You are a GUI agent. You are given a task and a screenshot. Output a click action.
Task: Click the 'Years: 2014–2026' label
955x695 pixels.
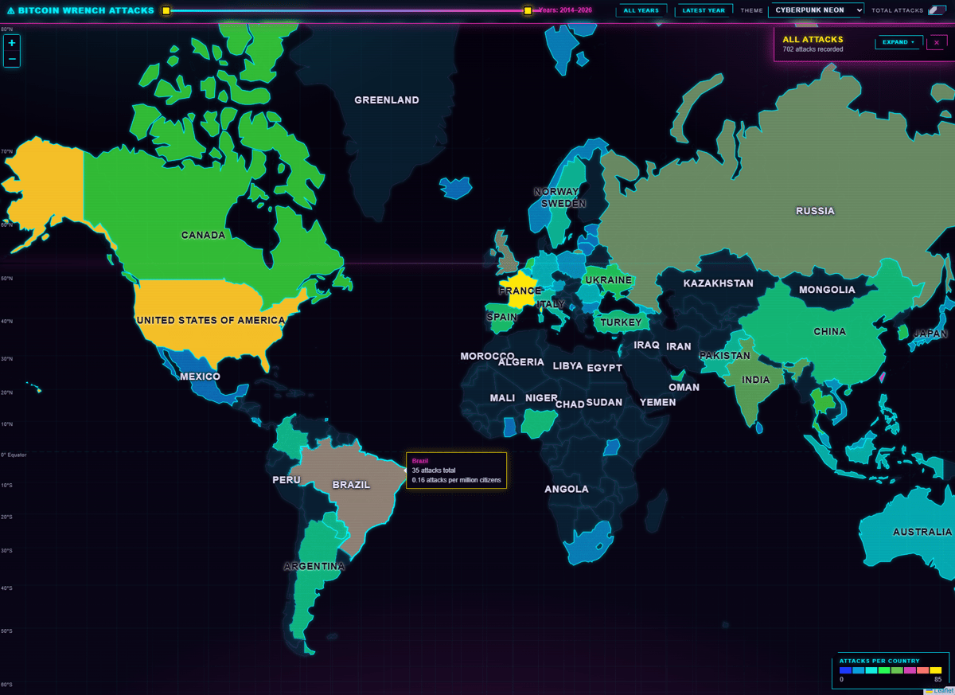565,10
